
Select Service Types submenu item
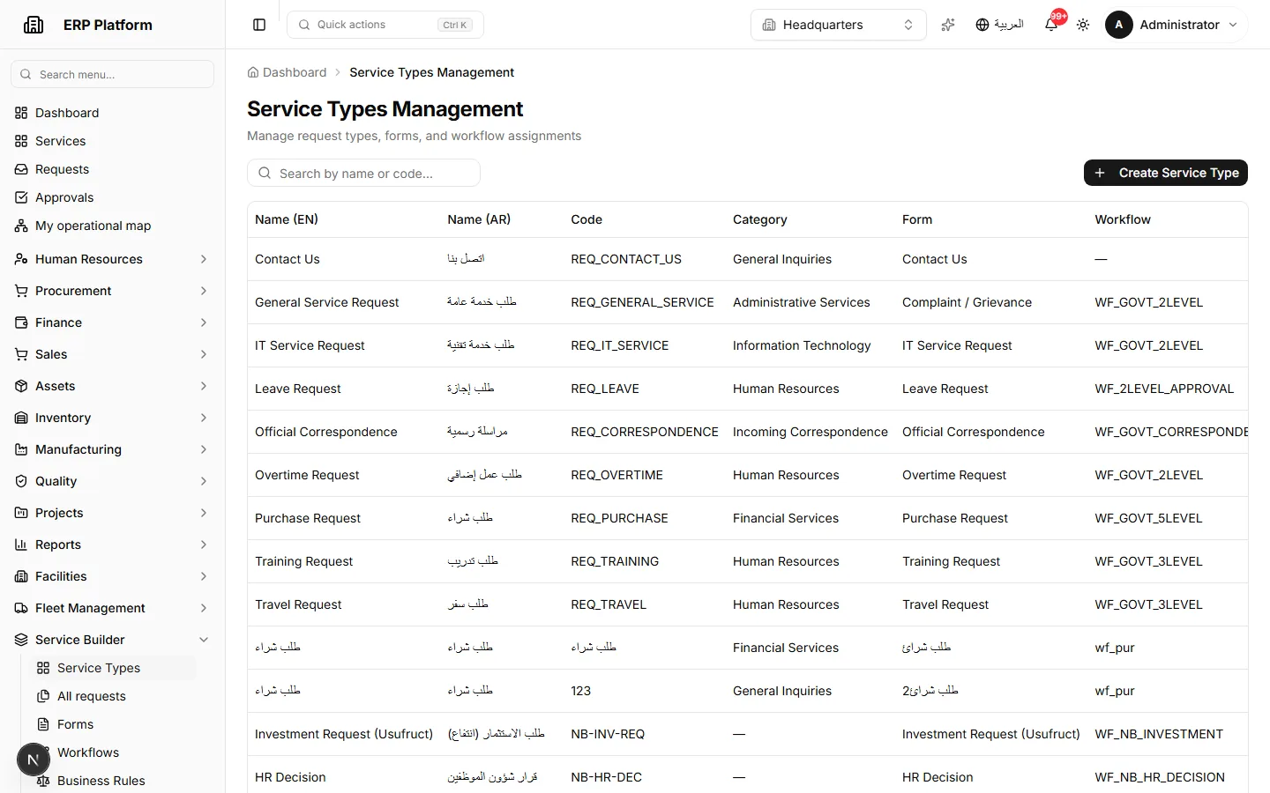(x=113, y=668)
